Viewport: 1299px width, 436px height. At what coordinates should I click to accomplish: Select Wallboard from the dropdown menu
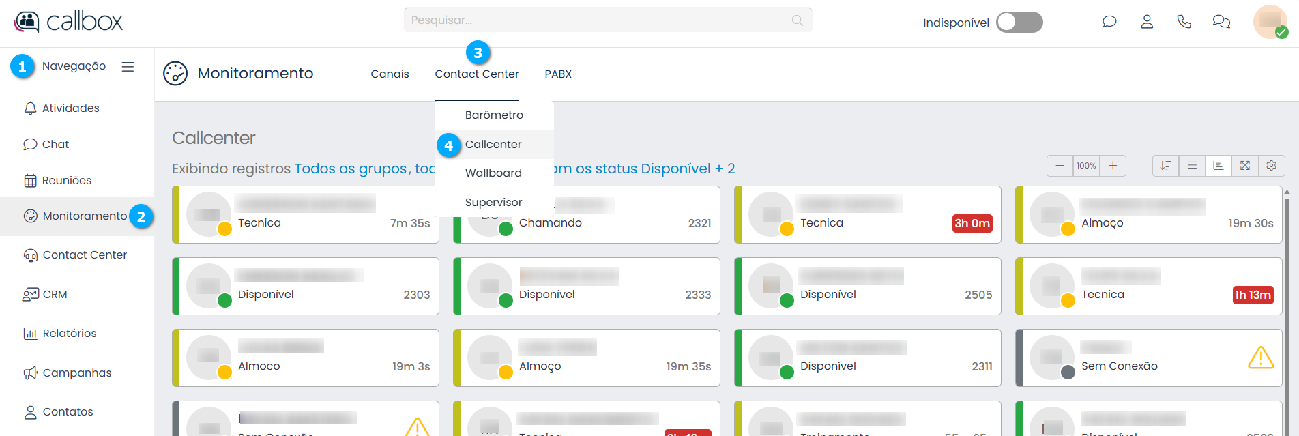[493, 173]
